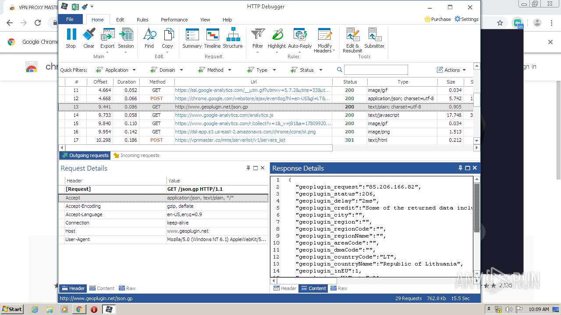Viewport: 561px width, 315px height.
Task: Switch to the Edit ribbon tab
Action: [120, 20]
